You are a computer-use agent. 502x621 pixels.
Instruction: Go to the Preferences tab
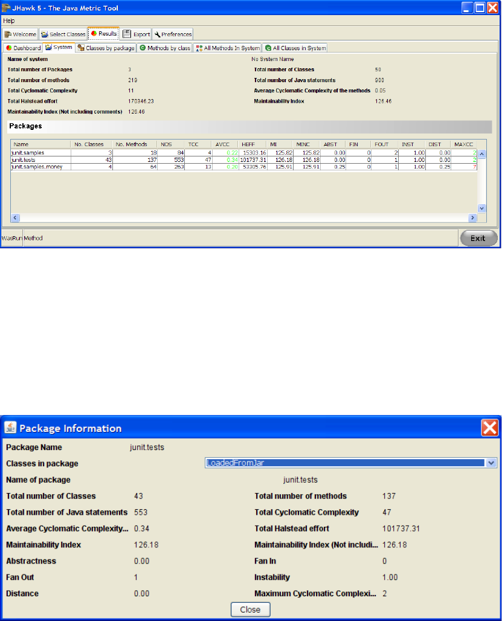tap(173, 34)
